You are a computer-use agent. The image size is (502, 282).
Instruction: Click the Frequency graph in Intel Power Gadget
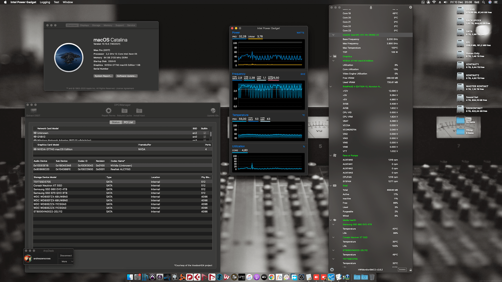coord(269,95)
